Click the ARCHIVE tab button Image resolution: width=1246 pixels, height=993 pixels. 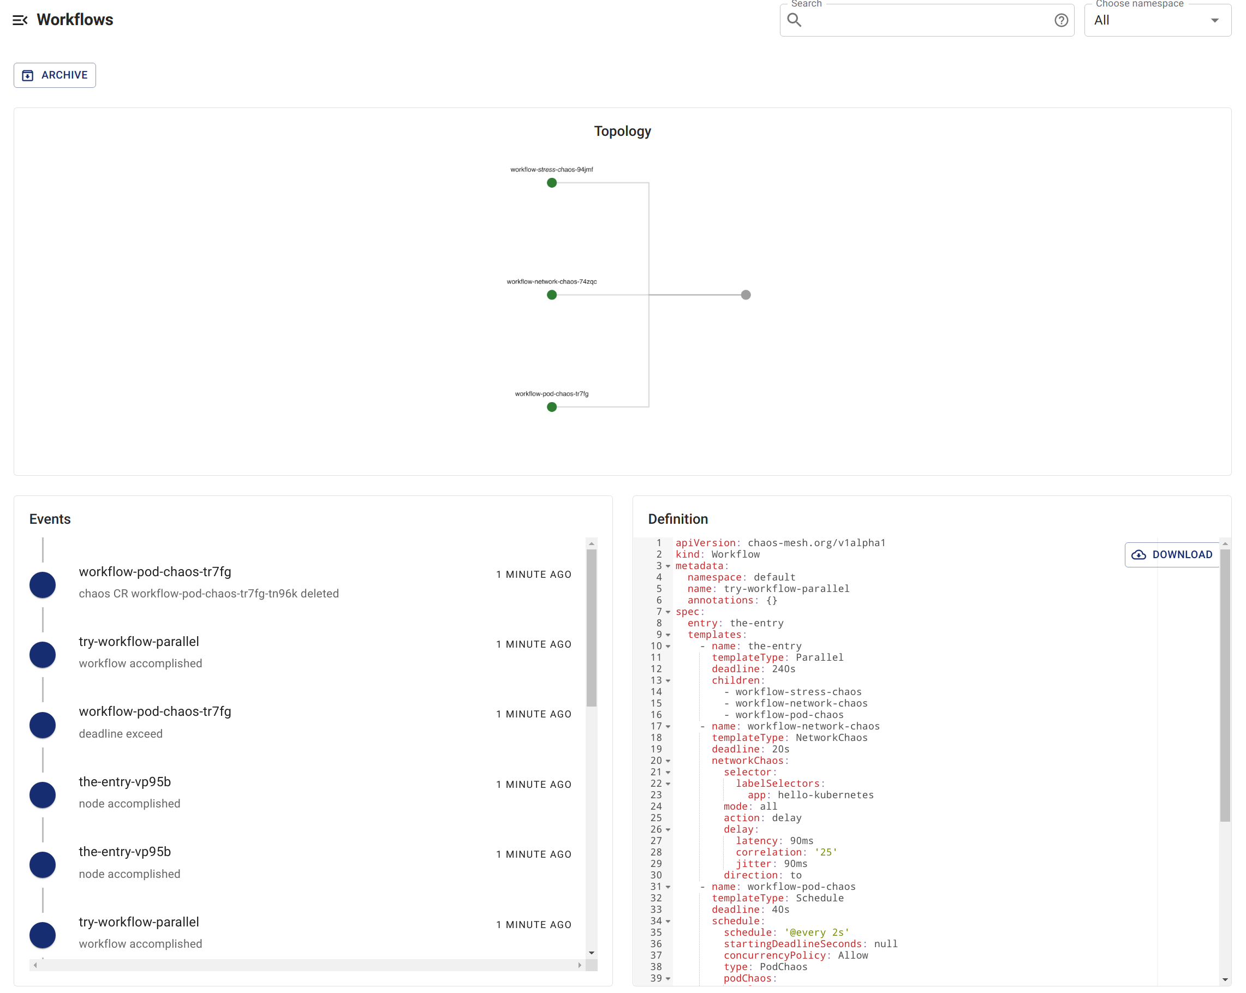pyautogui.click(x=55, y=75)
